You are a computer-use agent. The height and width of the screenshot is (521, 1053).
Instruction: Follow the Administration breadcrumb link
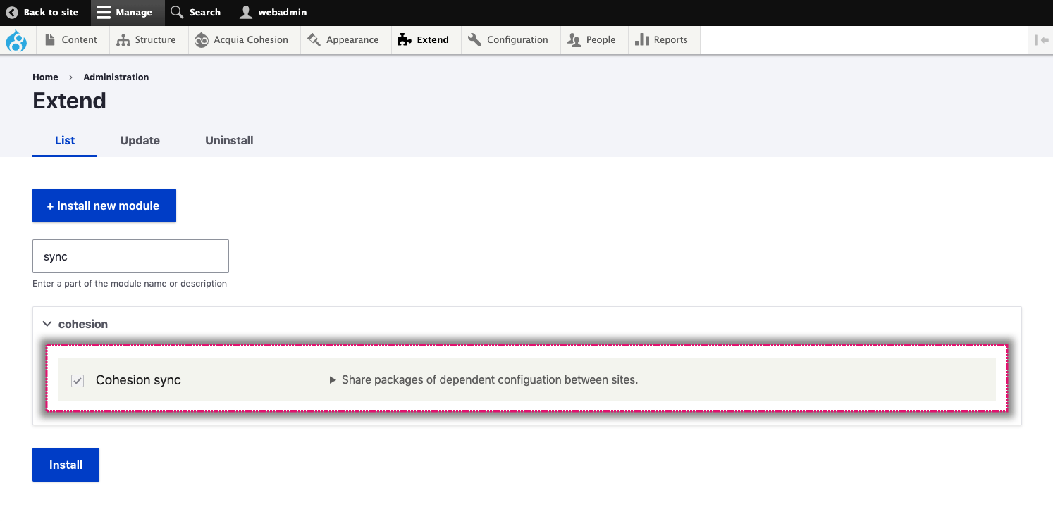click(x=116, y=77)
